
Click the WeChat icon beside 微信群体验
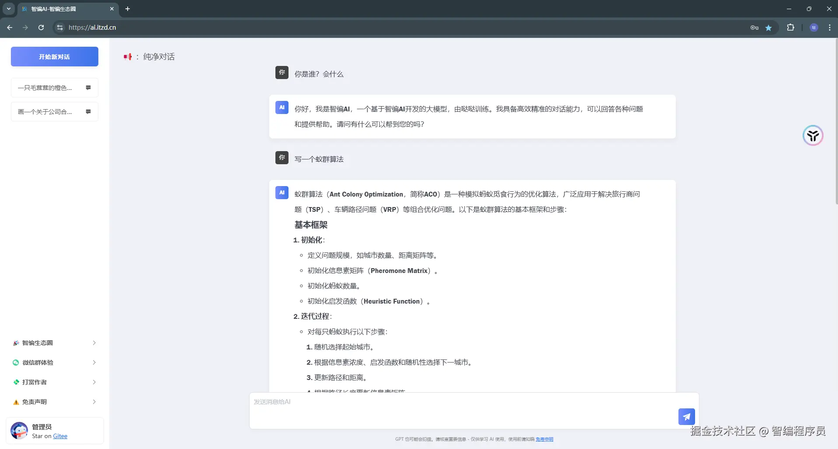point(16,363)
